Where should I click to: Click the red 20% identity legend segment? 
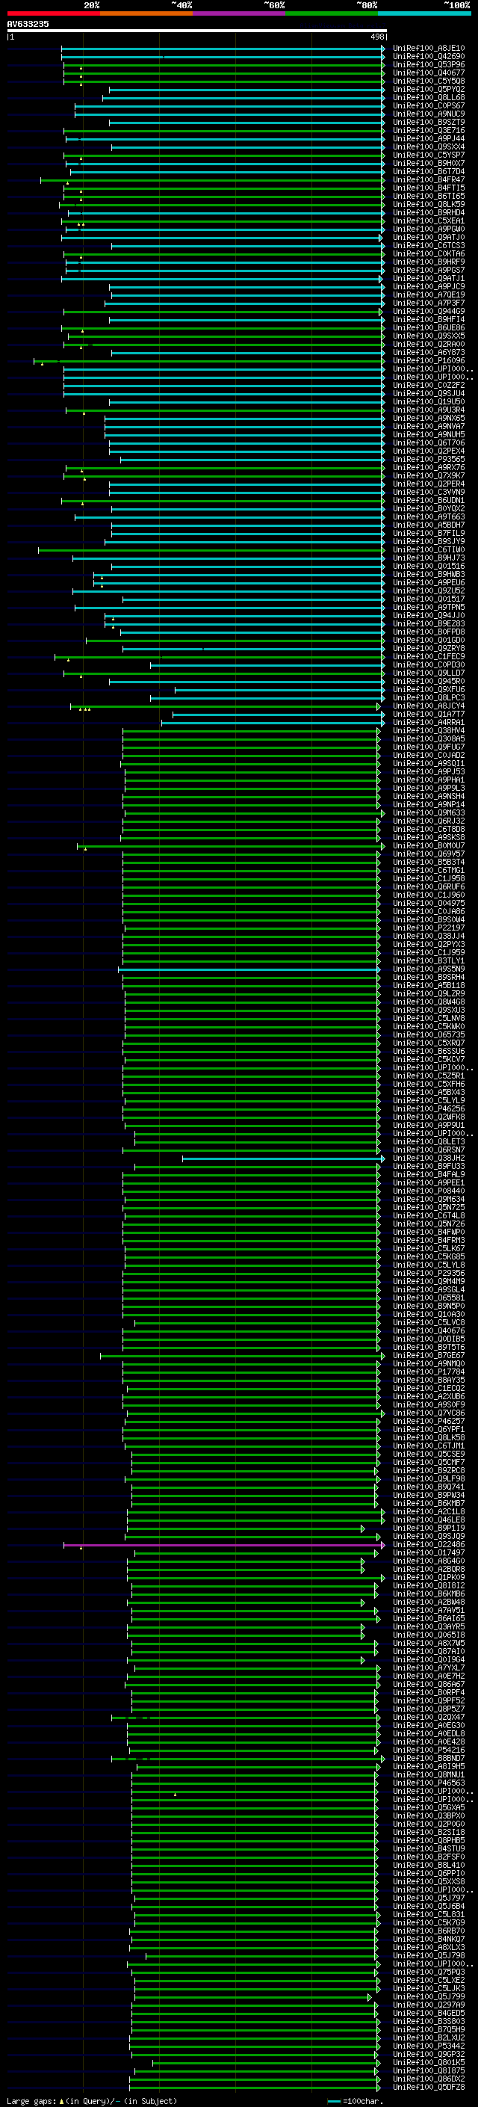[x=54, y=13]
